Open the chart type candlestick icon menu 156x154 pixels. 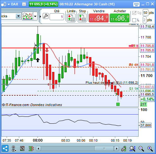coord(3,4)
